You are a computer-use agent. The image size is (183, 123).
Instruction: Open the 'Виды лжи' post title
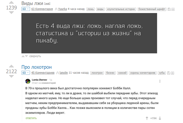[x=32, y=3]
